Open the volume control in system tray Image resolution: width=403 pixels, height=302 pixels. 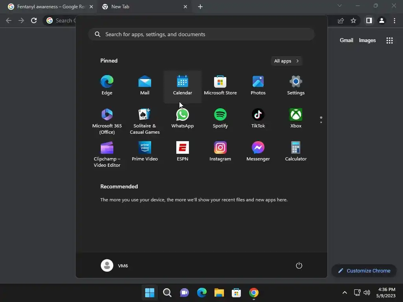click(x=367, y=293)
